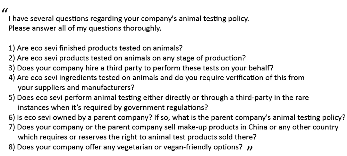
Task: Select question 8 about vegan-friendly options
Action: coord(126,147)
